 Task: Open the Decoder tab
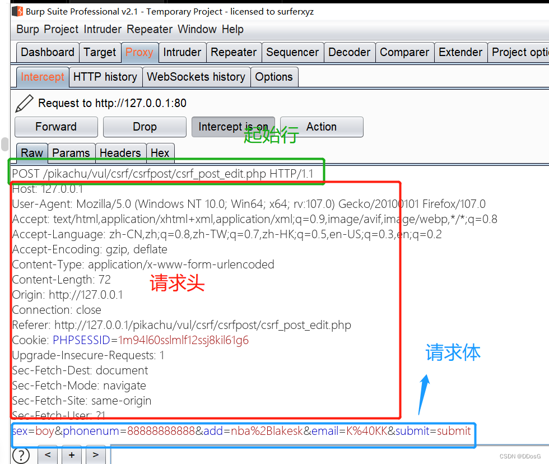click(x=349, y=52)
